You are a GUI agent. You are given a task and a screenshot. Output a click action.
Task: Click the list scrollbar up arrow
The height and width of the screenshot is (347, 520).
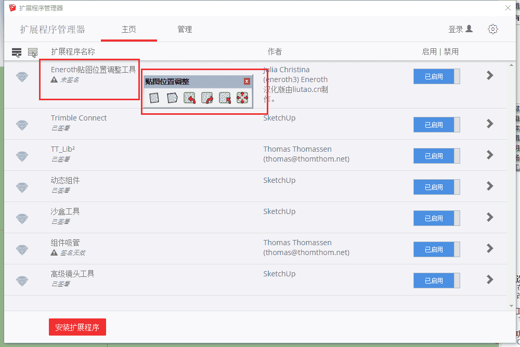pos(511,65)
